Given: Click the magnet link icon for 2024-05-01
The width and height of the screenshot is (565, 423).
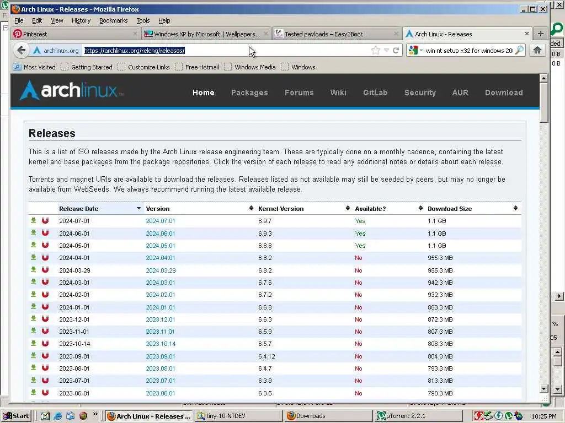Looking at the screenshot, I should (x=45, y=245).
